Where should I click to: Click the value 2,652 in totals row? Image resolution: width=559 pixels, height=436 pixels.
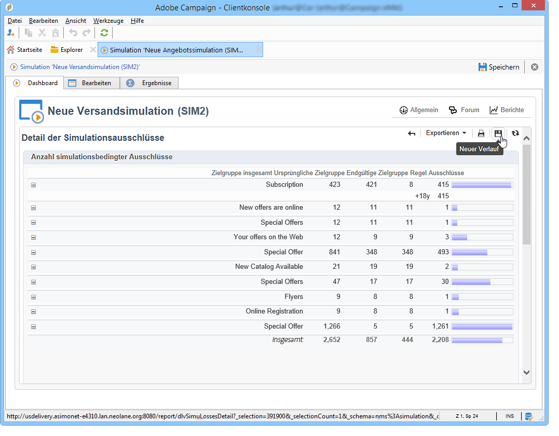(x=332, y=340)
